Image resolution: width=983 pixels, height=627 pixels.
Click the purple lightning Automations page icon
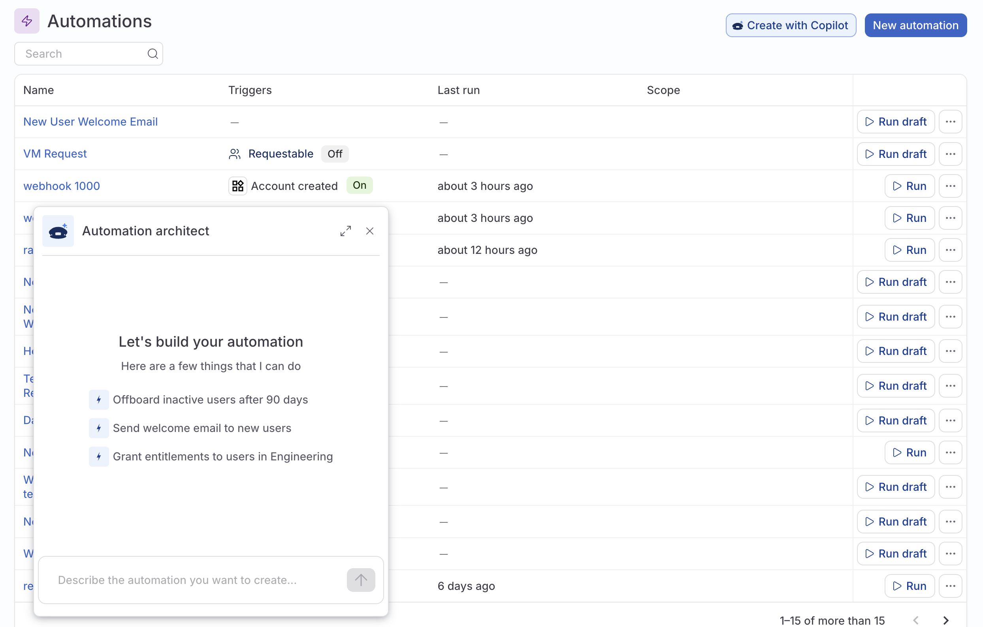[26, 21]
